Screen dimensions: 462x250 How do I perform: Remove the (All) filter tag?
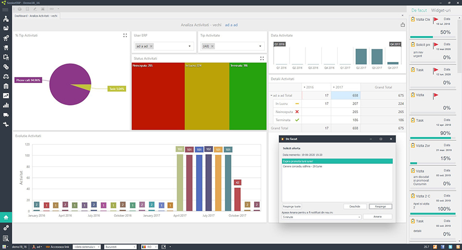pyautogui.click(x=212, y=46)
